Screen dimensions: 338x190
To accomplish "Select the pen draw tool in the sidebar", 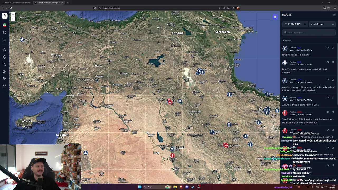I will tap(4, 79).
